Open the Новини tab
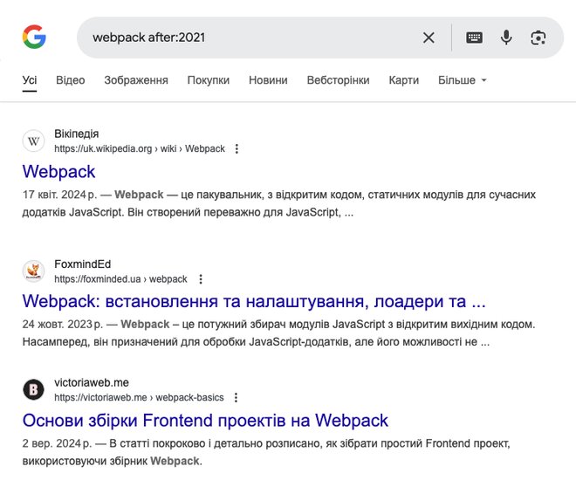576x480 pixels. (268, 80)
